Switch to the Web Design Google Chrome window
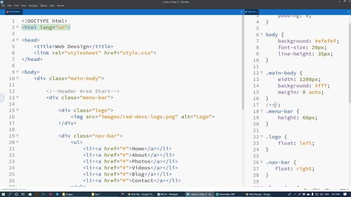The height and width of the screenshot is (197, 351). 258,194
